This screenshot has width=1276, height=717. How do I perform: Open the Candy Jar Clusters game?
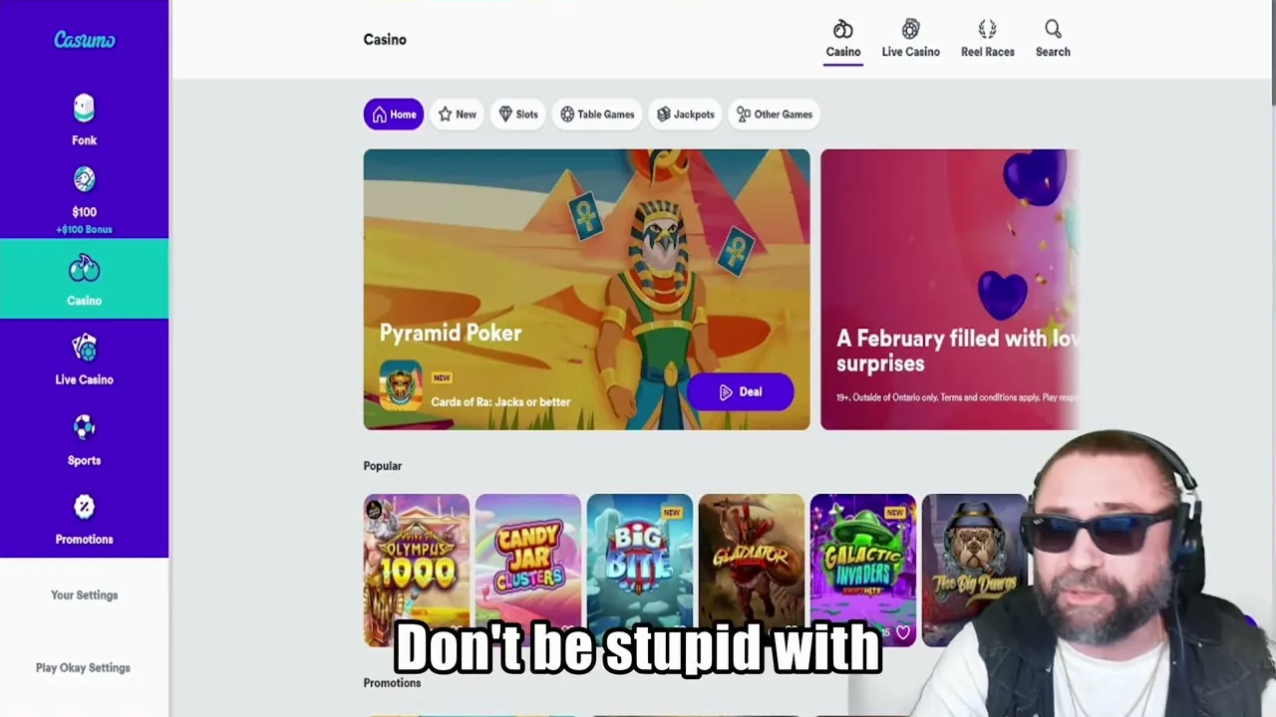[x=528, y=570]
